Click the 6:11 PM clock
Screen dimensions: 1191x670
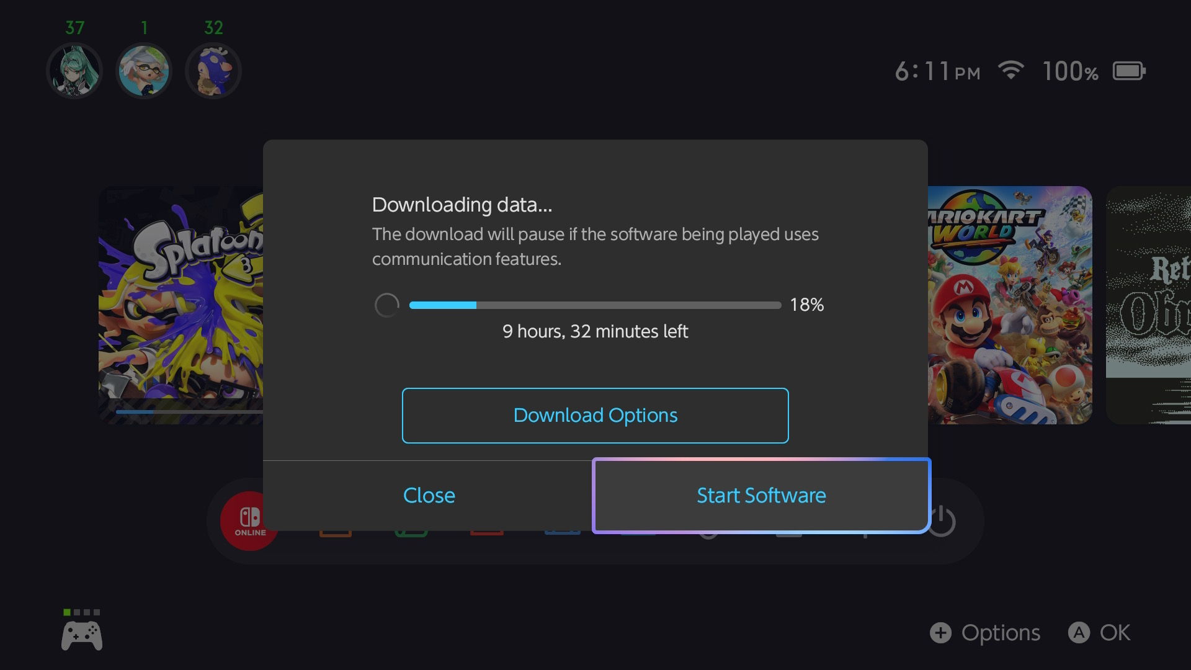click(x=937, y=72)
